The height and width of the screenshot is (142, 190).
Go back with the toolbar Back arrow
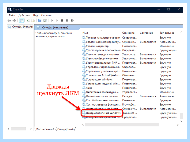pos(9,21)
